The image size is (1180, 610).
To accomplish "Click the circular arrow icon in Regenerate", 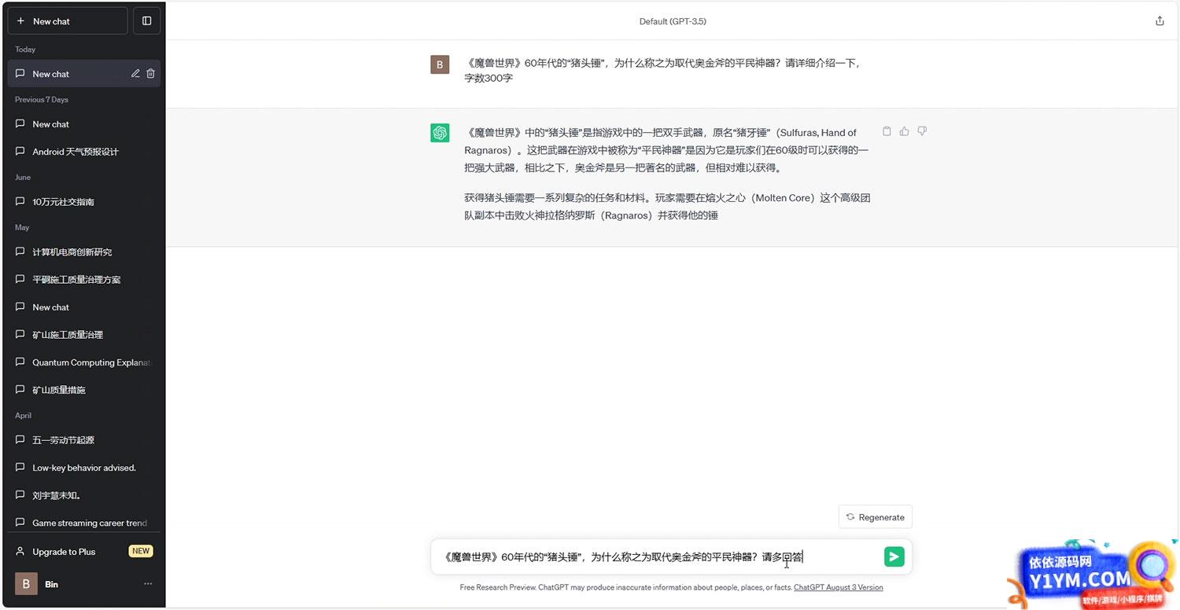I will click(x=850, y=517).
